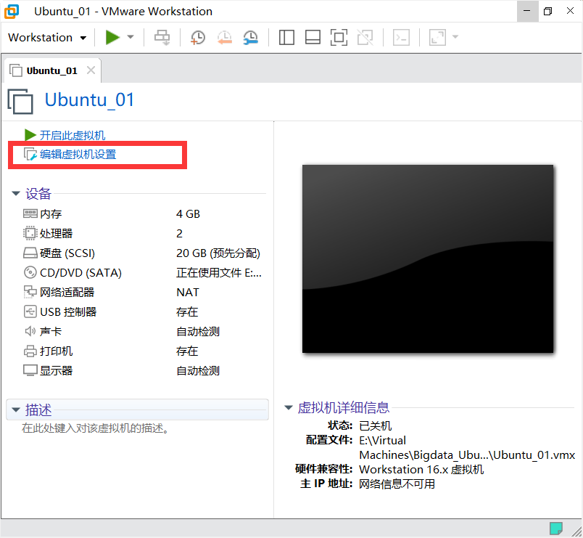The image size is (583, 538).
Task: Collapse the 虚拟机详细信息 section
Action: [x=289, y=408]
